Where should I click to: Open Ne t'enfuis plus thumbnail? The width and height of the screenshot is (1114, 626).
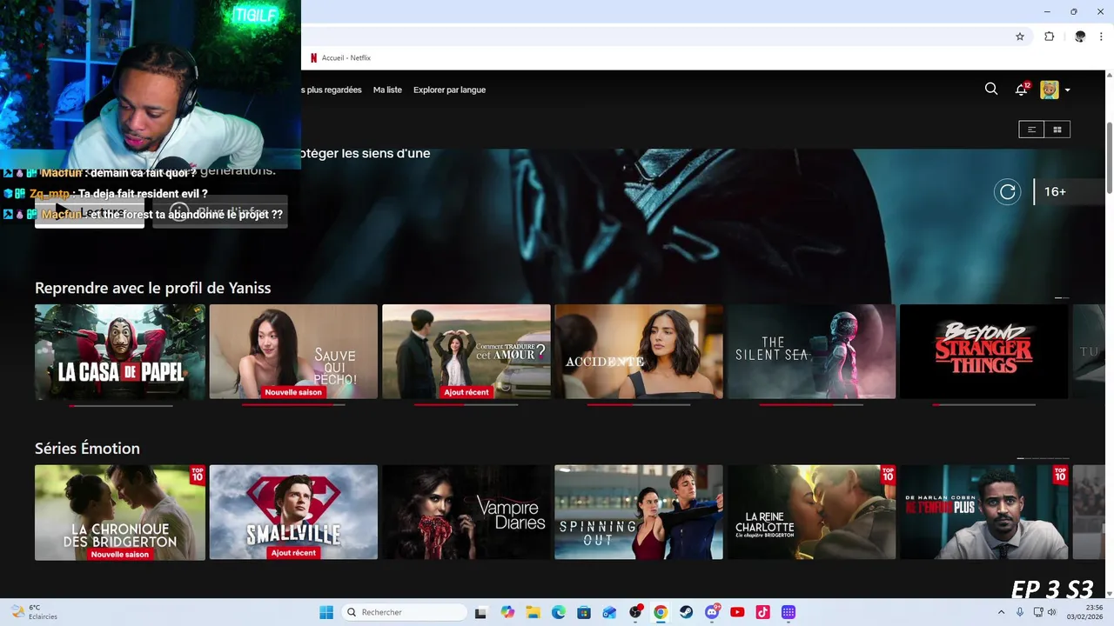tap(984, 512)
